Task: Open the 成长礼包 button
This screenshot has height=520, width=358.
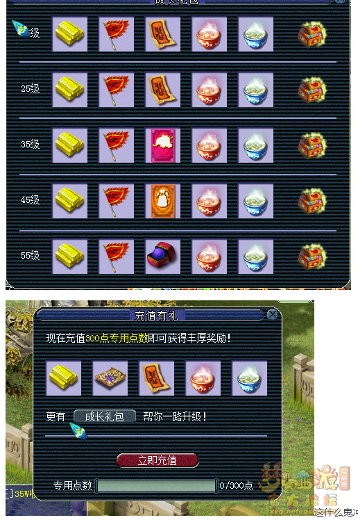Action: pyautogui.click(x=105, y=416)
